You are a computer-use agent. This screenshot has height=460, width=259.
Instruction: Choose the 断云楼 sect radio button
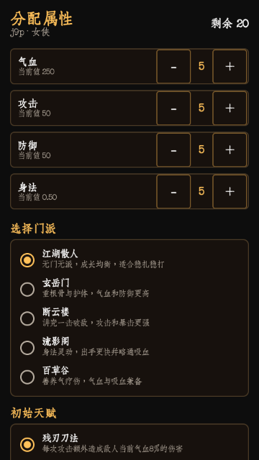[27, 318]
